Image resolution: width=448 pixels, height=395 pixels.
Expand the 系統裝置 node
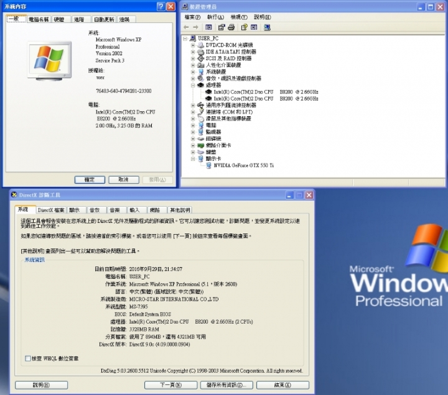[193, 72]
